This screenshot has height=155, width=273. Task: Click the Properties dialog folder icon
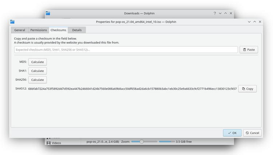12,22
